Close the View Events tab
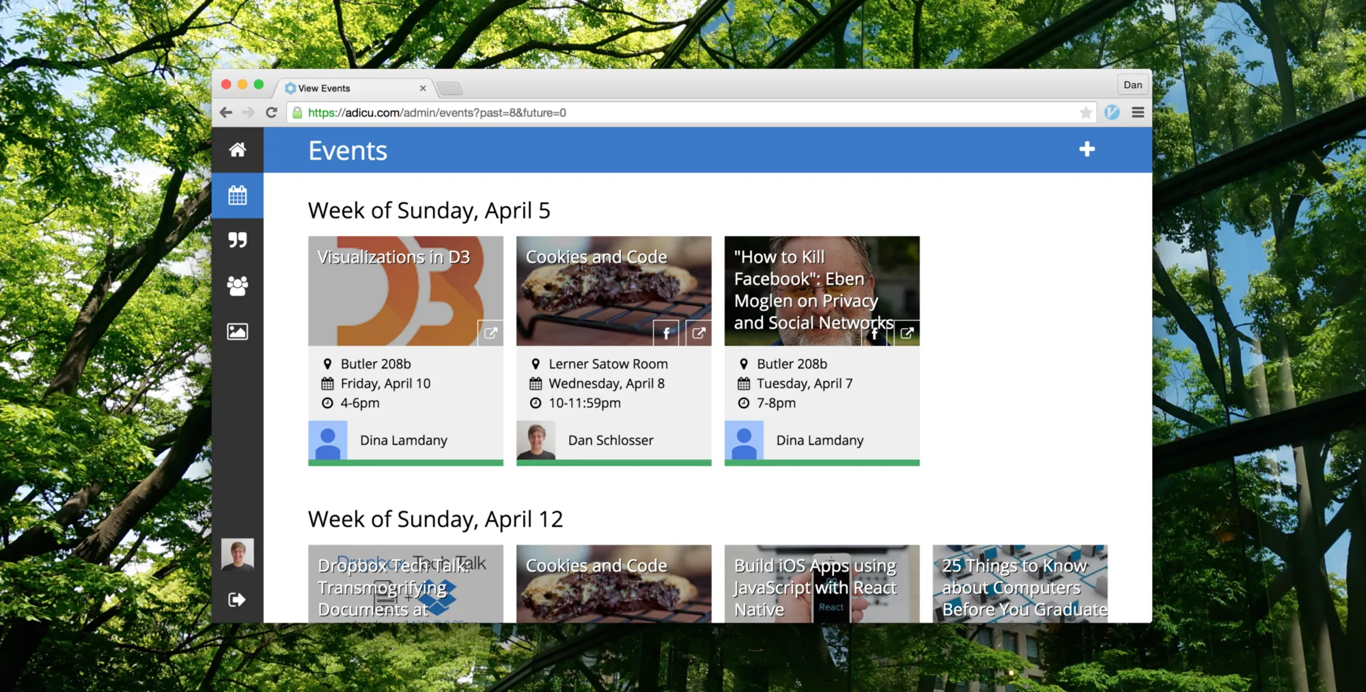Screen dimensions: 1366x692 pos(423,88)
